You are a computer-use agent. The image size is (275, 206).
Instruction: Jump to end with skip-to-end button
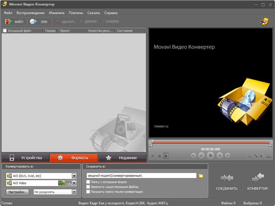click(228, 155)
